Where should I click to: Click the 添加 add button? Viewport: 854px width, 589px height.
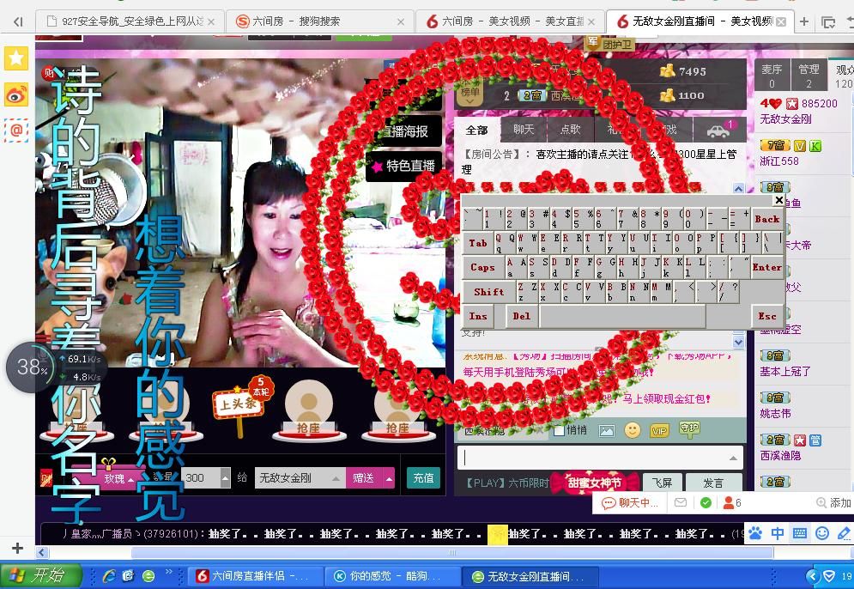point(834,502)
